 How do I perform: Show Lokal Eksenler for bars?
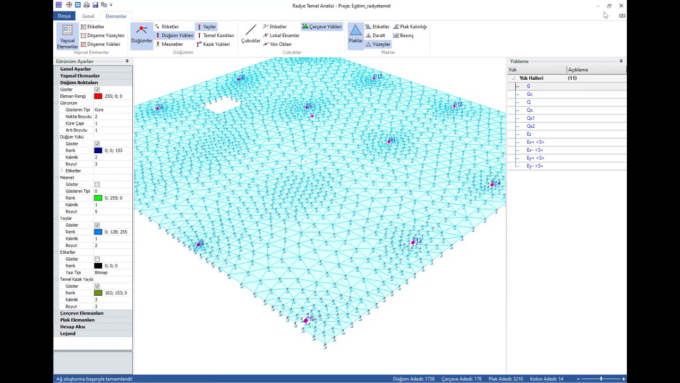coord(281,36)
